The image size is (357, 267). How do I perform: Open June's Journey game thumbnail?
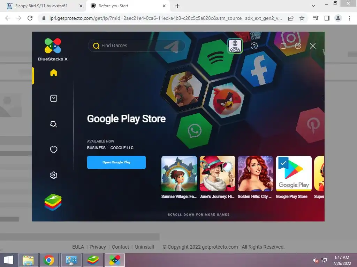coord(217,173)
